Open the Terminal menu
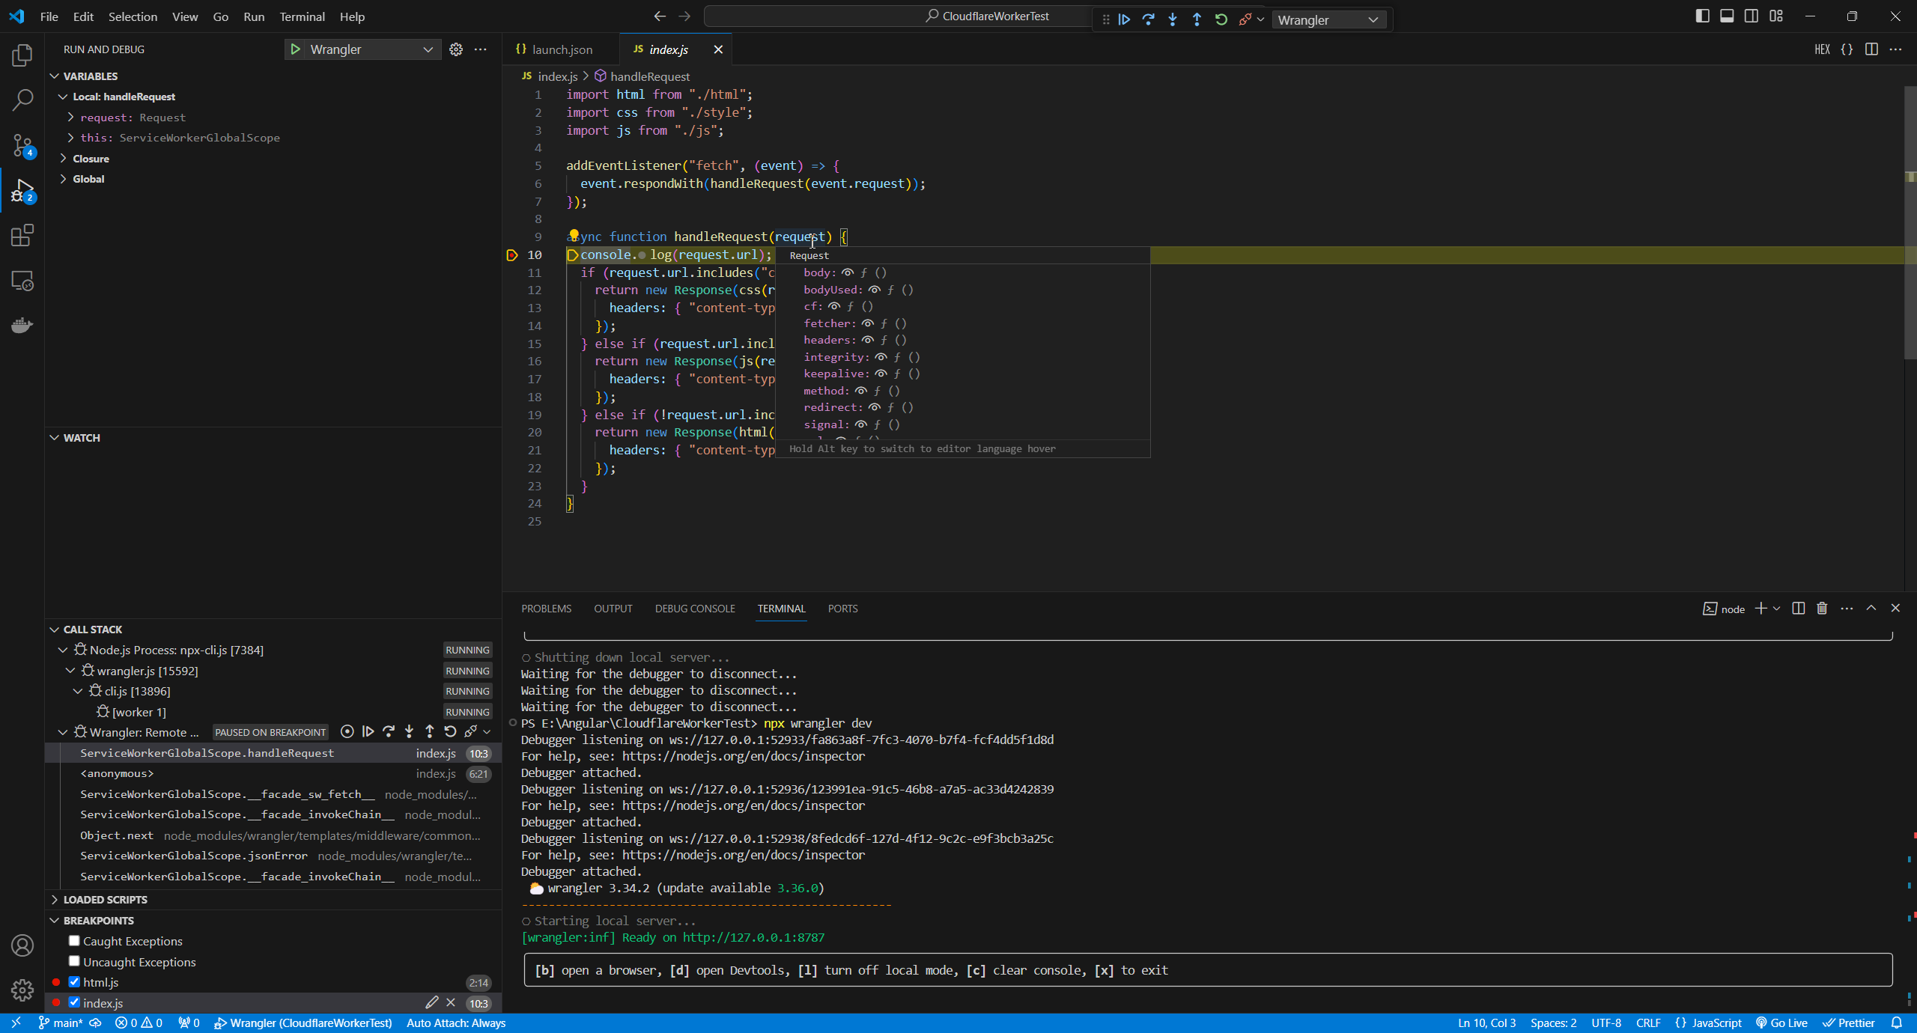 tap(302, 16)
